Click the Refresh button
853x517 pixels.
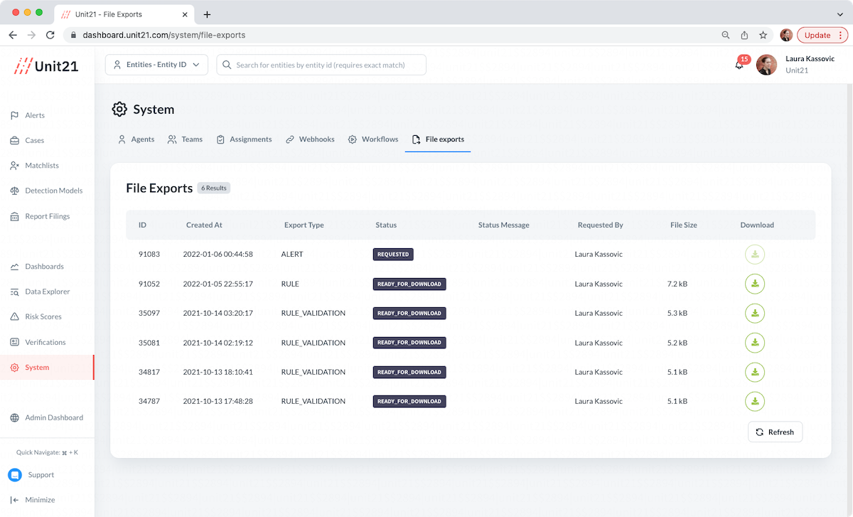775,432
